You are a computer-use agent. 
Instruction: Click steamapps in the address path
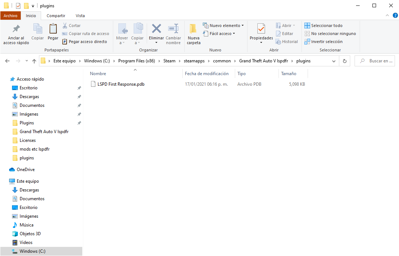(x=194, y=61)
